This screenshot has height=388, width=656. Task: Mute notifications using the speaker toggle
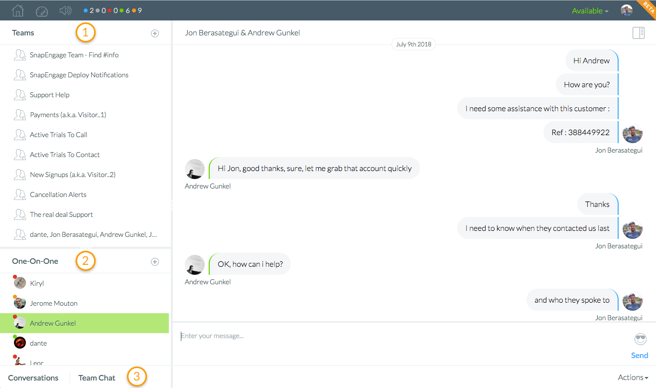coord(65,10)
